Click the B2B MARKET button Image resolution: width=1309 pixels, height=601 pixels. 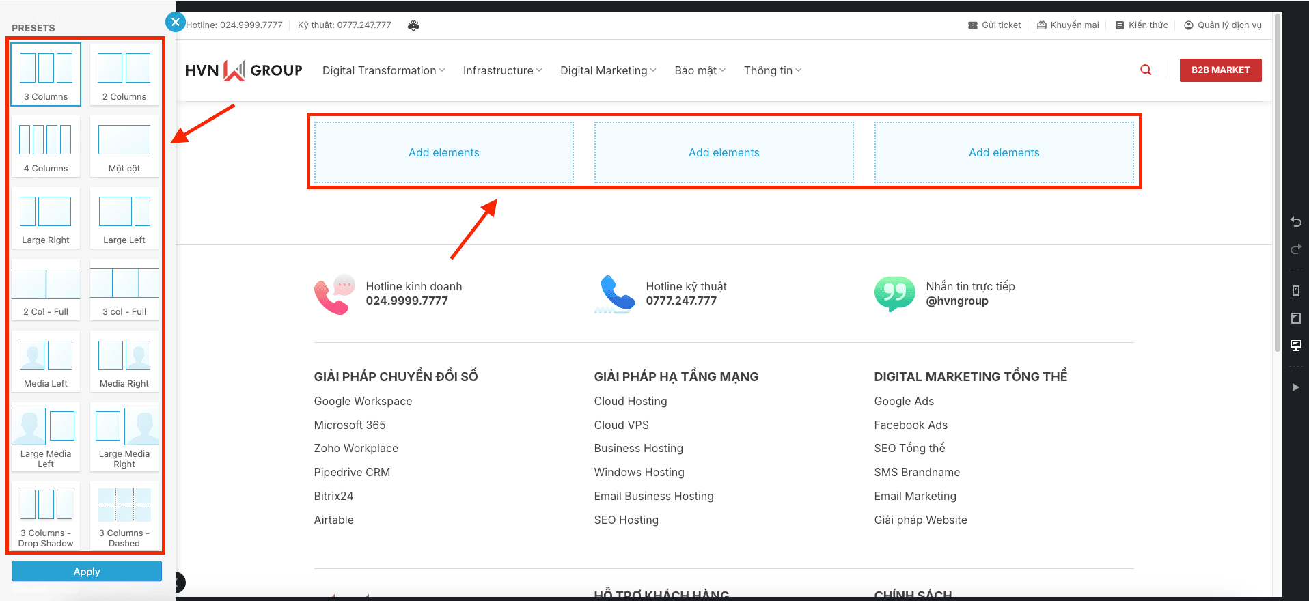point(1220,70)
